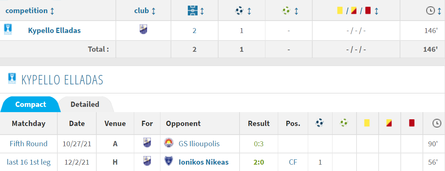Open the 0:3 match result
This screenshot has width=445, height=171.
(259, 144)
